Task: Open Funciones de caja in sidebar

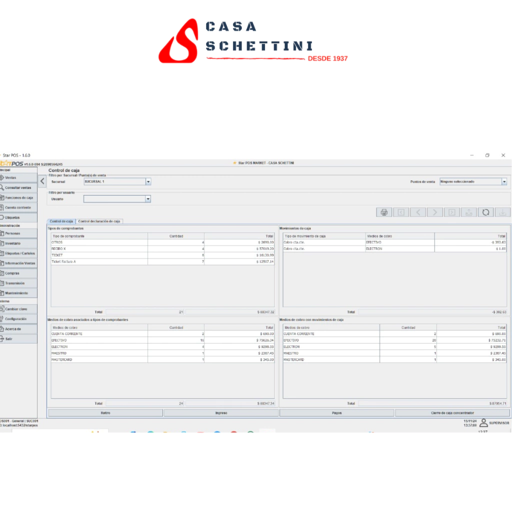Action: [19, 197]
